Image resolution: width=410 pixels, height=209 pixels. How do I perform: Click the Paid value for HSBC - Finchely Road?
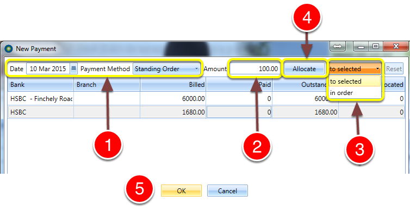[x=239, y=99]
